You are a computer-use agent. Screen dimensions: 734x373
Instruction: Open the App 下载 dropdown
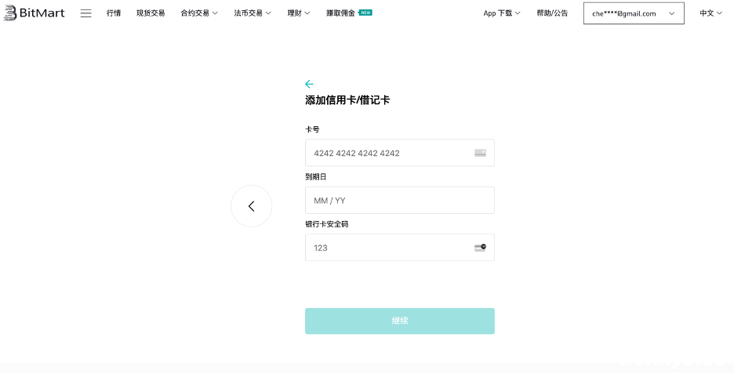click(502, 13)
